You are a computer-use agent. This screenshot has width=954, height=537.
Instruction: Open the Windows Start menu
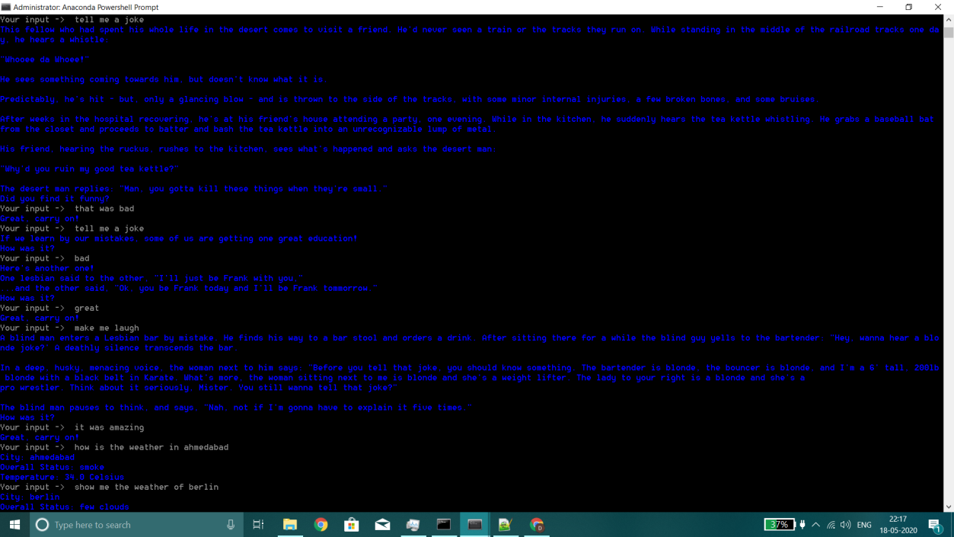click(x=14, y=525)
